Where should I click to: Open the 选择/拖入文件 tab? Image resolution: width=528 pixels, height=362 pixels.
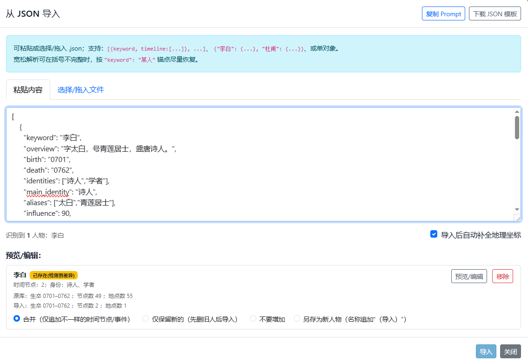(80, 90)
